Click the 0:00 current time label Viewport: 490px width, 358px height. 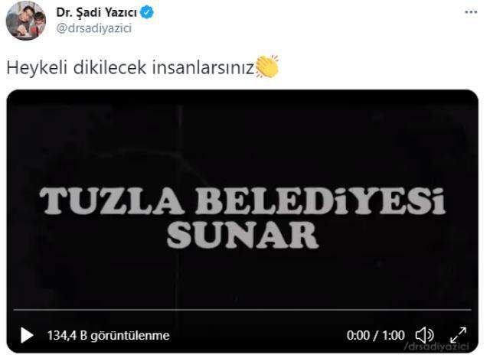click(358, 336)
